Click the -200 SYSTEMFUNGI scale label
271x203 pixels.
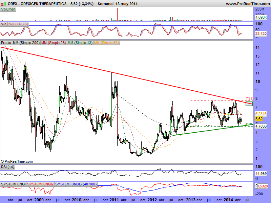point(259,194)
